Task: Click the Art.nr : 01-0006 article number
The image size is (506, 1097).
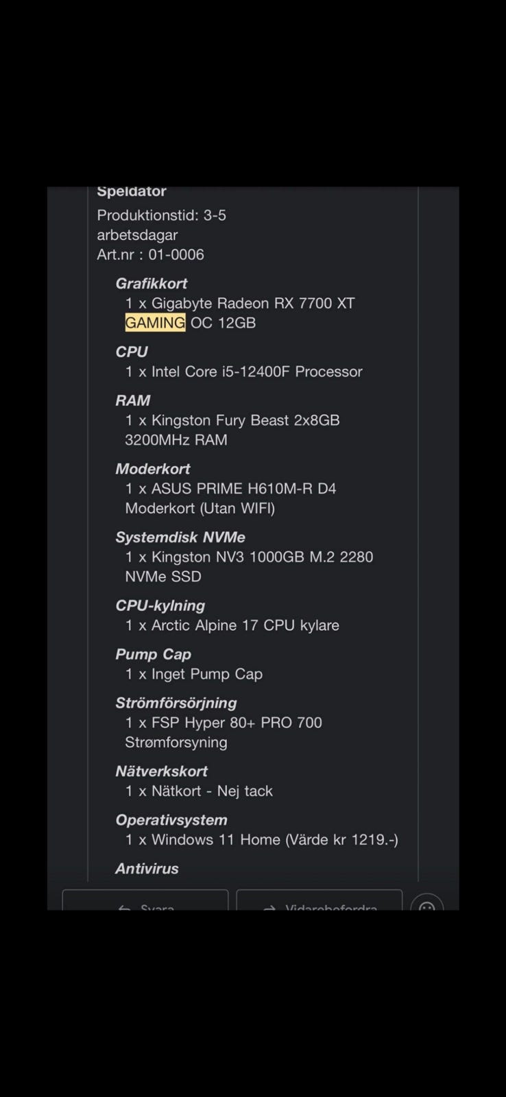Action: coord(151,254)
